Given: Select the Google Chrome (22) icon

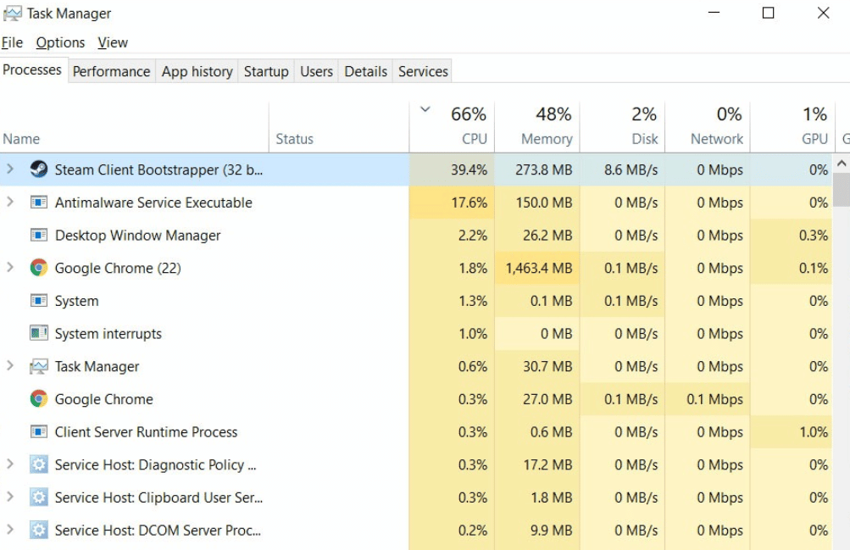Looking at the screenshot, I should 38,268.
